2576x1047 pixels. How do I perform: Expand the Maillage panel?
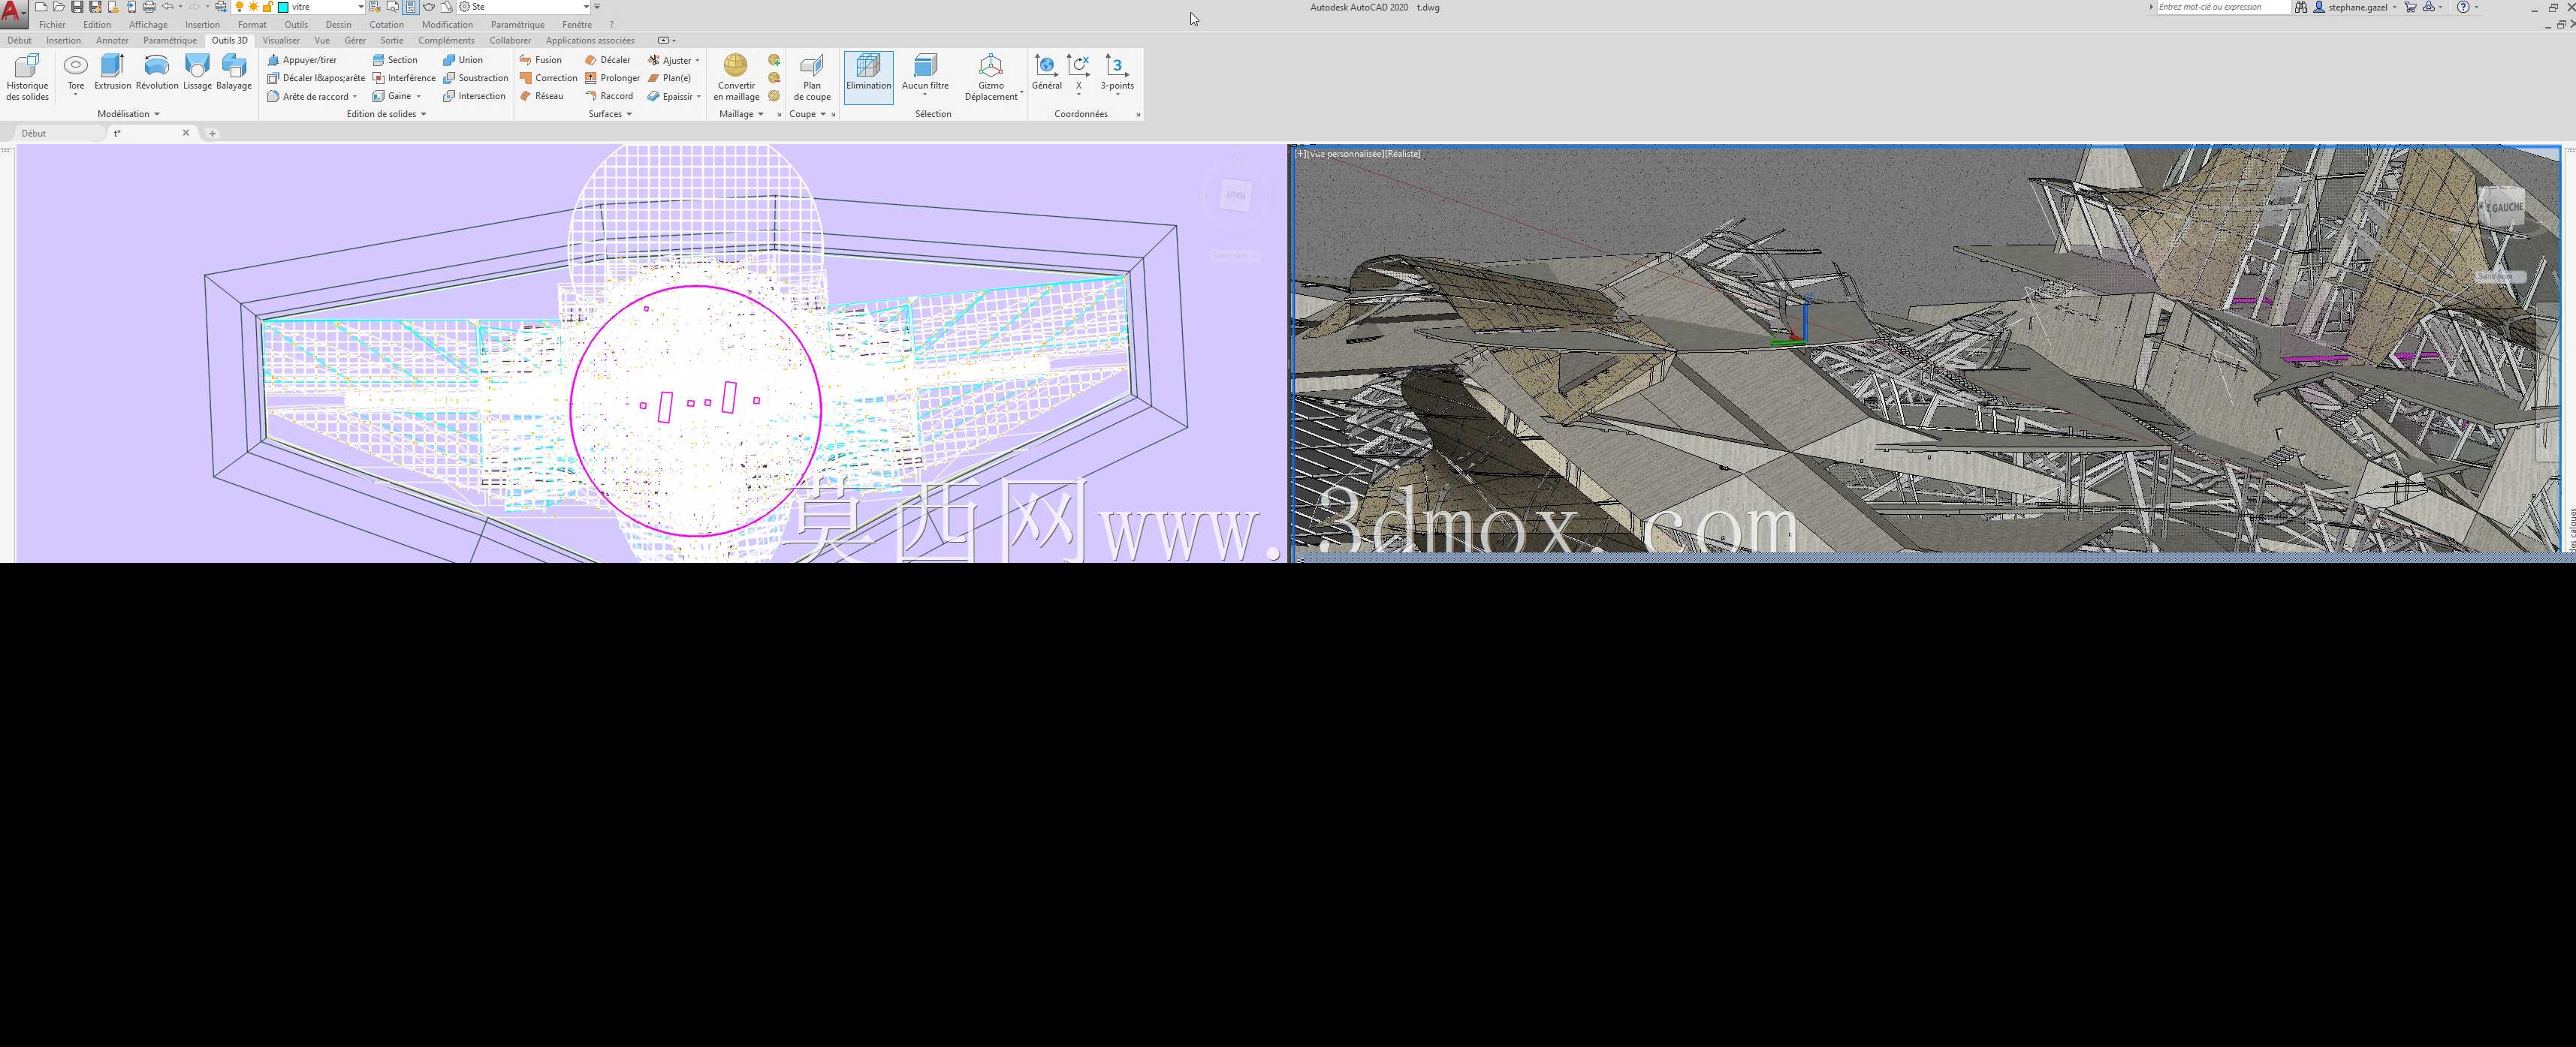click(x=741, y=114)
